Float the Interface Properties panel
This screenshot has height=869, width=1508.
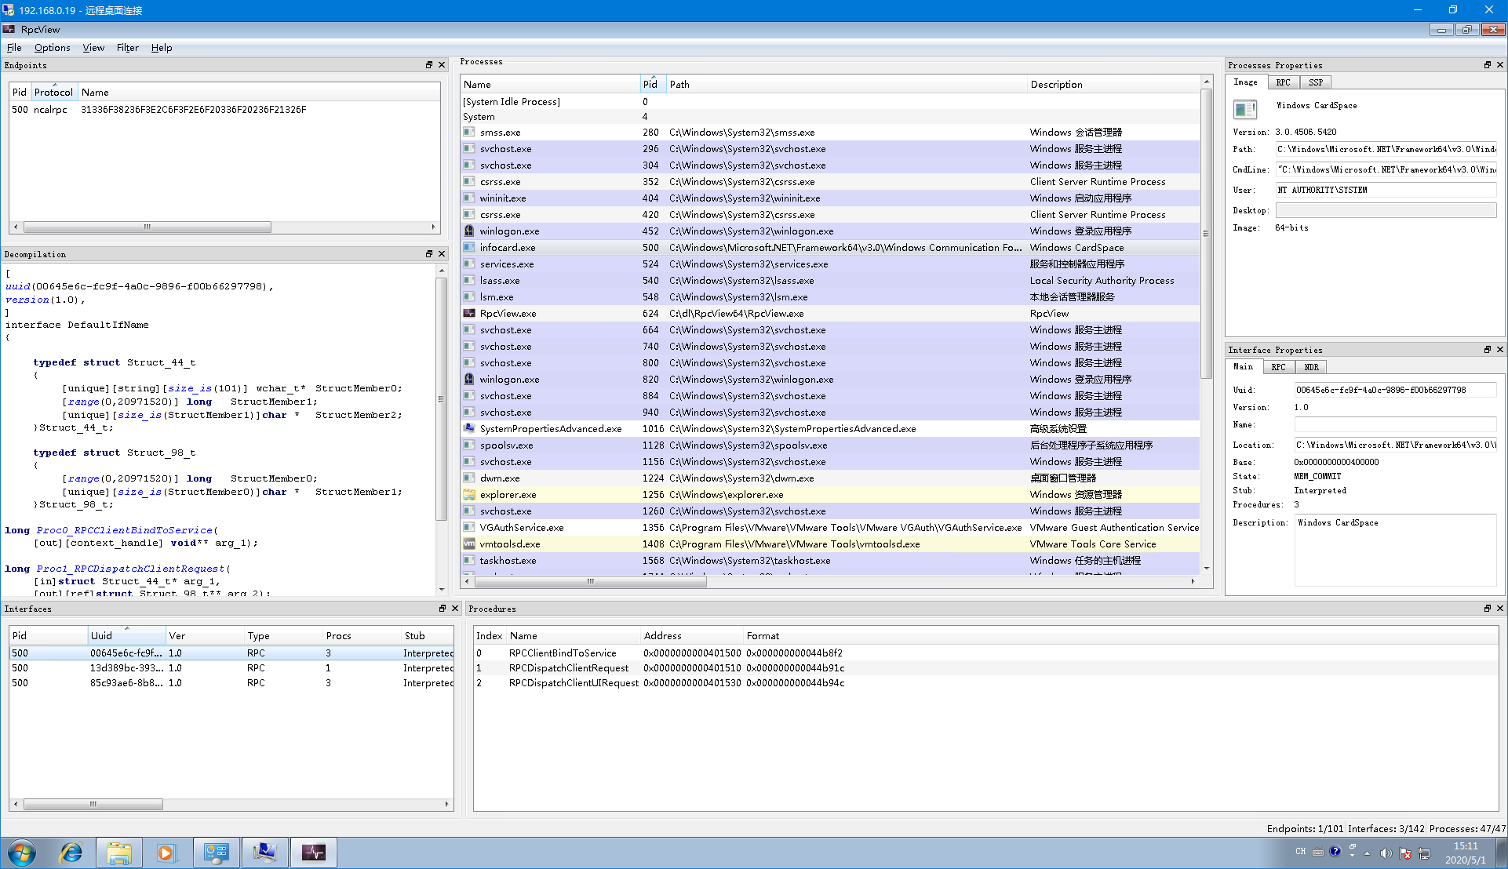point(1488,350)
